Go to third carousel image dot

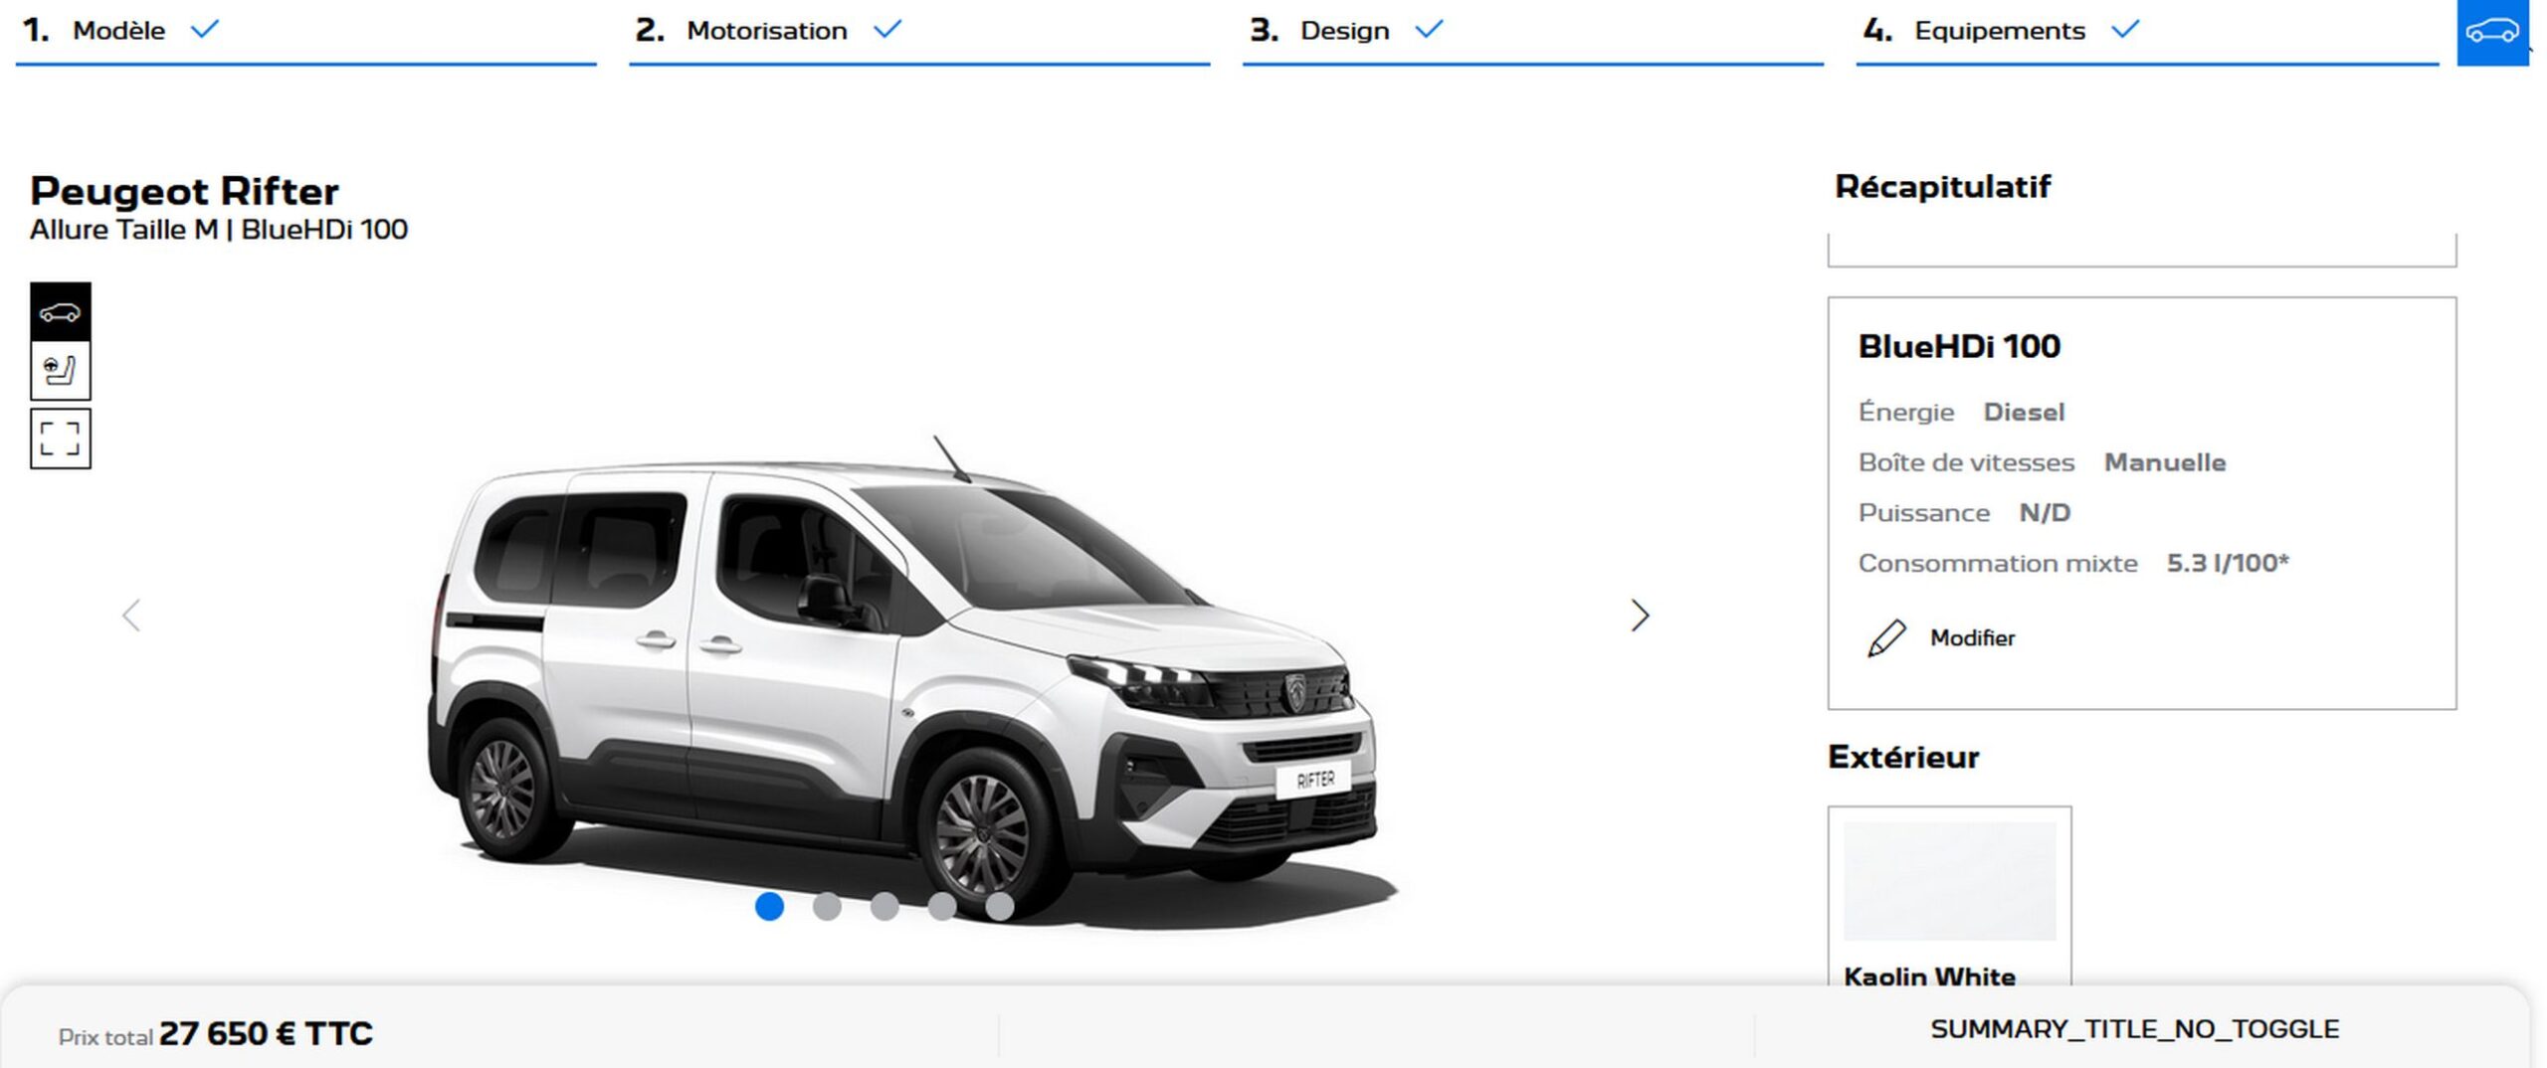pos(884,906)
